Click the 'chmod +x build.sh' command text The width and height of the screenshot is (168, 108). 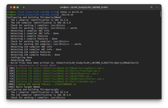point(71,12)
